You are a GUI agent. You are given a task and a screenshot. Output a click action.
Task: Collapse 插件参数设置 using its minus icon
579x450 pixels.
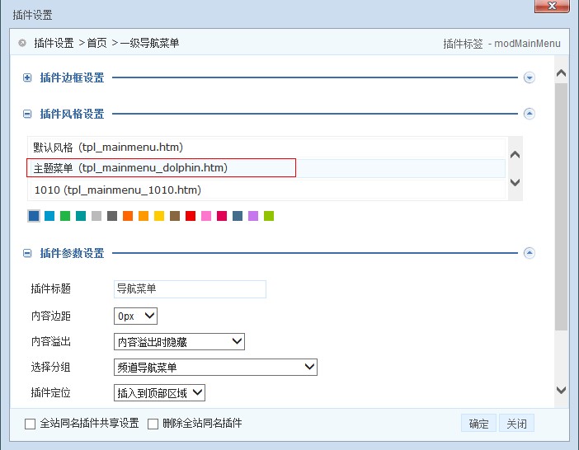pyautogui.click(x=27, y=254)
